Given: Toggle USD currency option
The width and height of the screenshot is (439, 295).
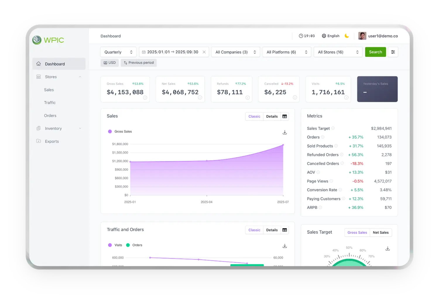Looking at the screenshot, I should tap(109, 63).
